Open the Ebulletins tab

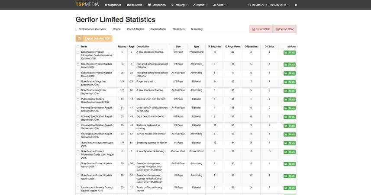pyautogui.click(x=178, y=29)
